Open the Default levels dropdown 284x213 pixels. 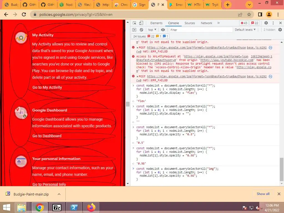(245, 30)
